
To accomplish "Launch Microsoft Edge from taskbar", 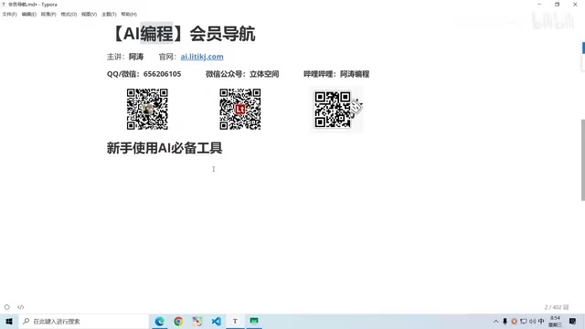I will [160, 321].
